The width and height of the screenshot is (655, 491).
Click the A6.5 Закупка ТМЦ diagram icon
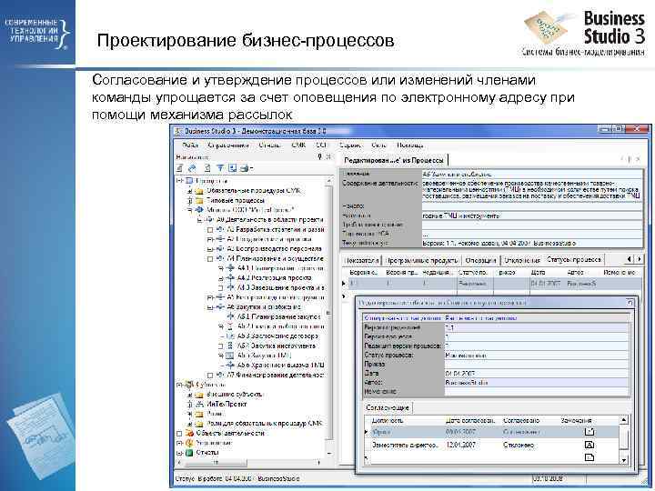coord(230,356)
